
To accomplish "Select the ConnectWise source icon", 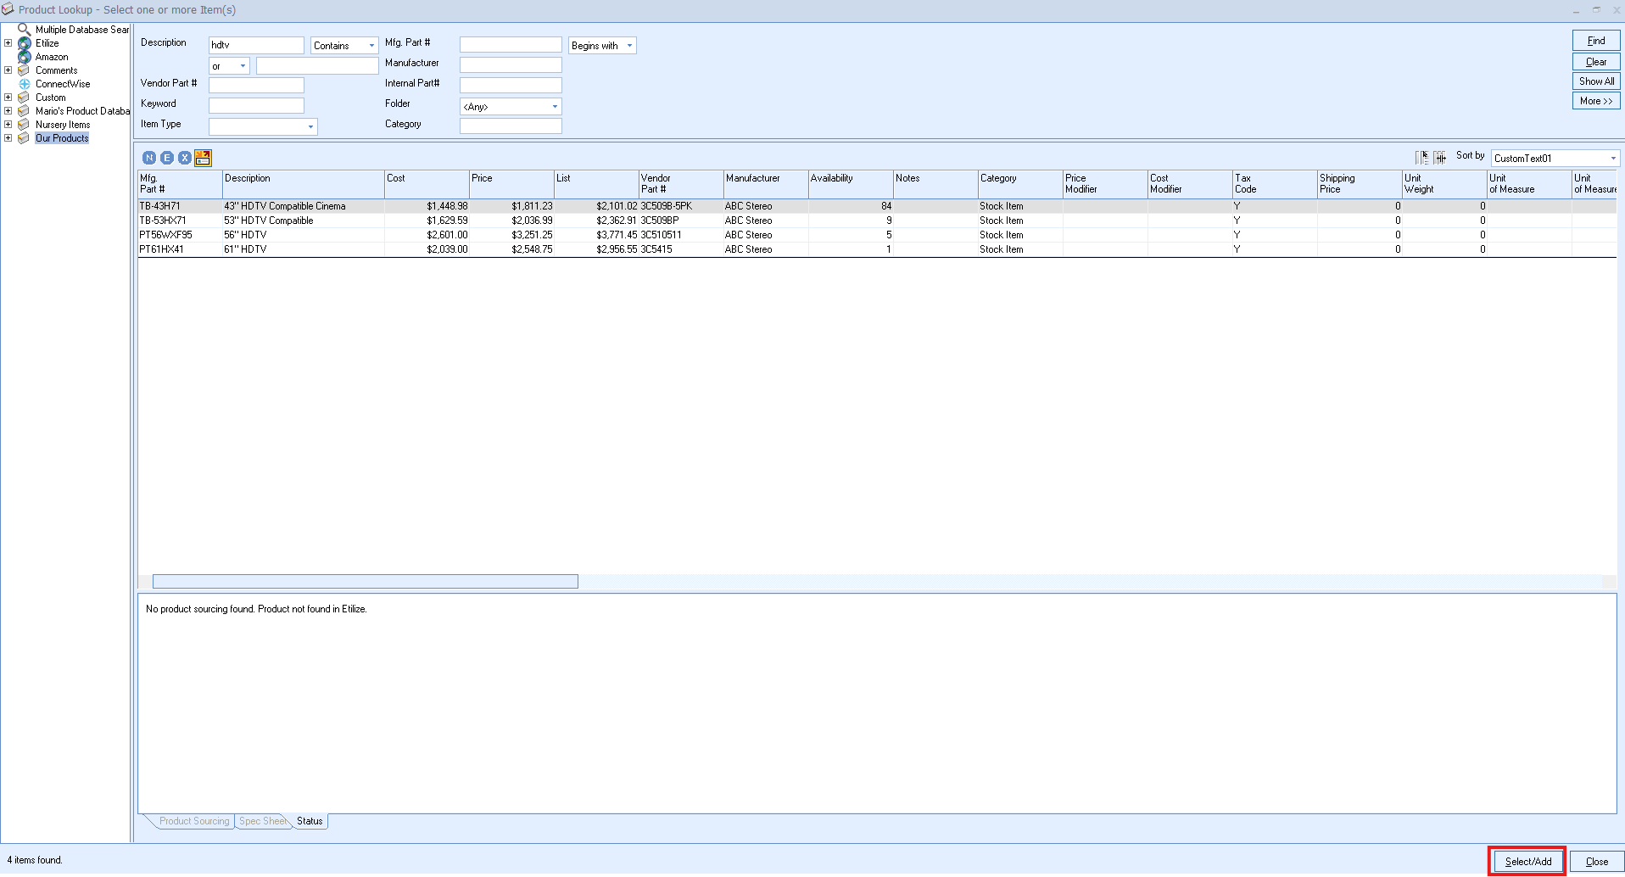I will pos(25,84).
